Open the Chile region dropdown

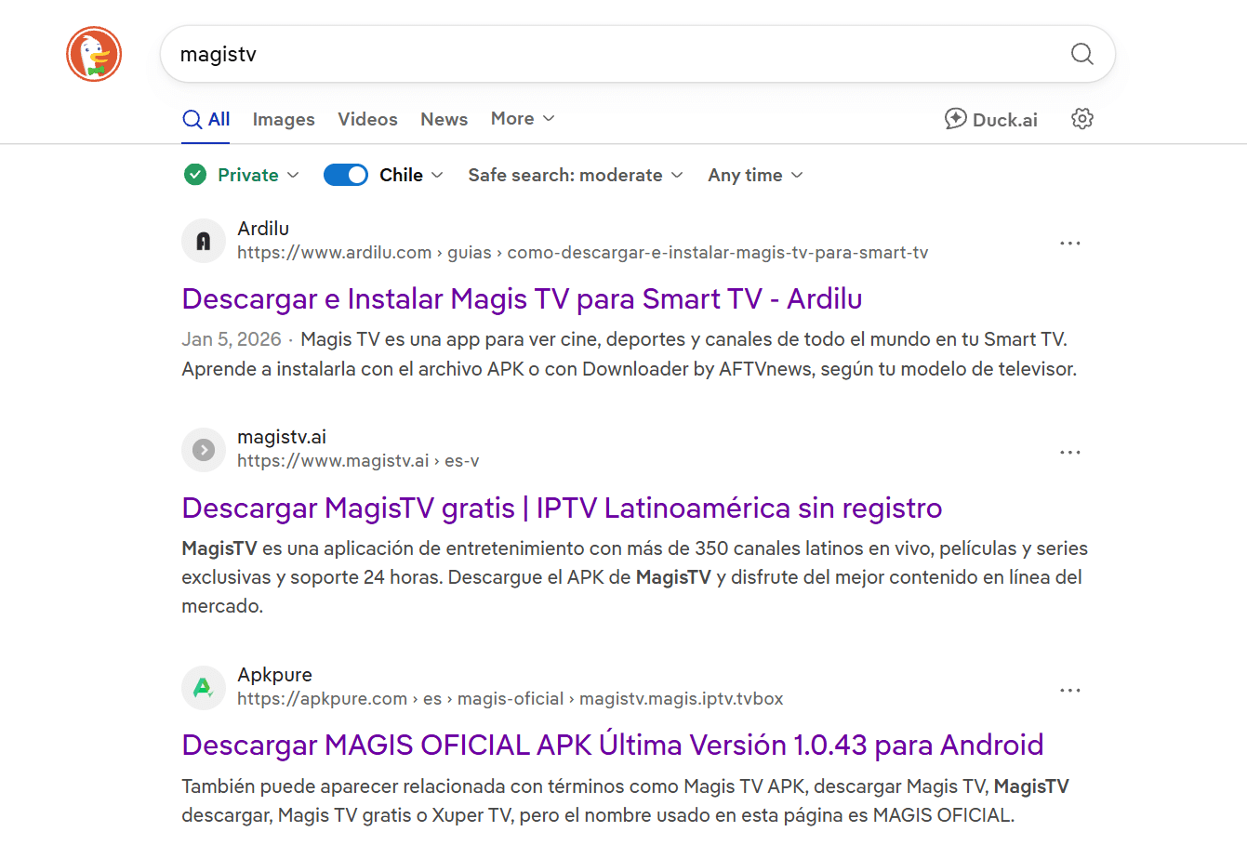(411, 175)
